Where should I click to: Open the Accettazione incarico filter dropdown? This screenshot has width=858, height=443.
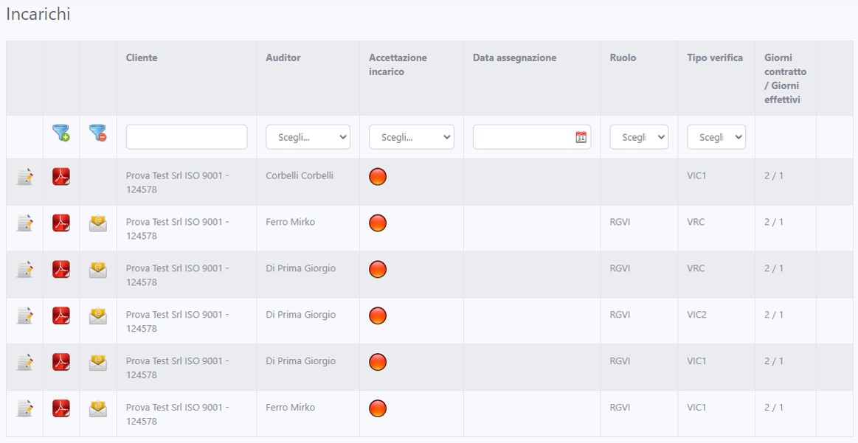click(x=411, y=137)
